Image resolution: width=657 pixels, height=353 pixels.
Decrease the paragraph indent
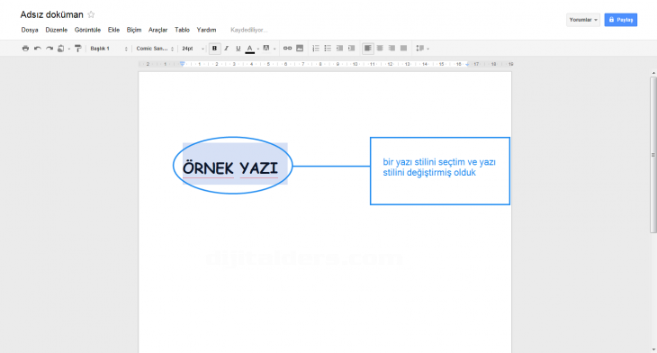(x=340, y=49)
